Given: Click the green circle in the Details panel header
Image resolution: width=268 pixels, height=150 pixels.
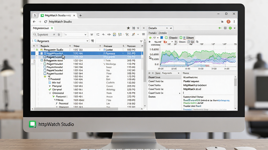Looking at the screenshot, I should click(230, 28).
